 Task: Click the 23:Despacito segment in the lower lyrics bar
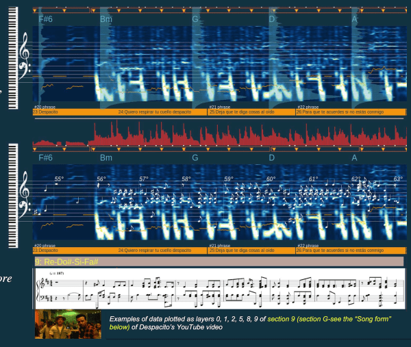tap(45, 250)
